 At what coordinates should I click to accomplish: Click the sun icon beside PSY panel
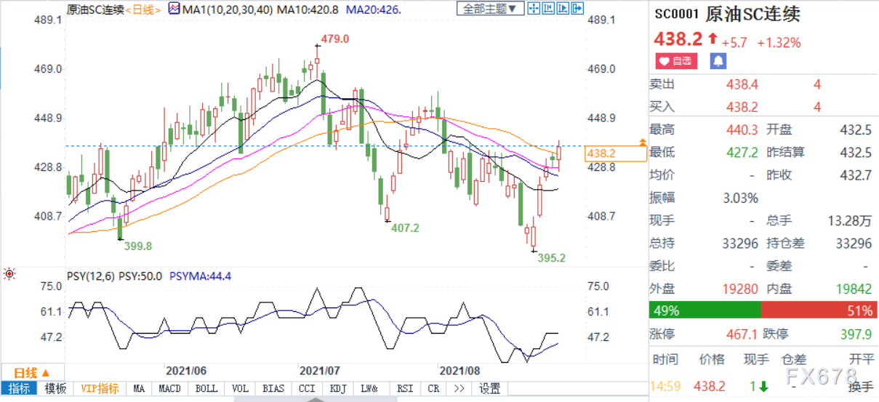click(x=9, y=274)
